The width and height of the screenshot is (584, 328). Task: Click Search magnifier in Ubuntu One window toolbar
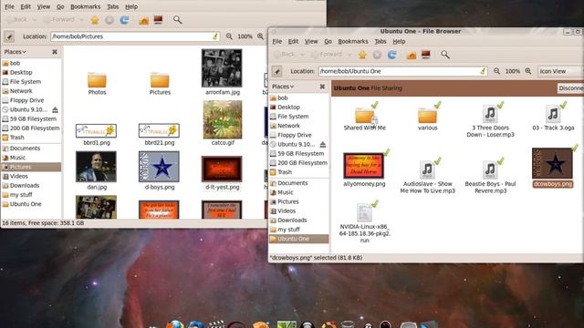(445, 55)
